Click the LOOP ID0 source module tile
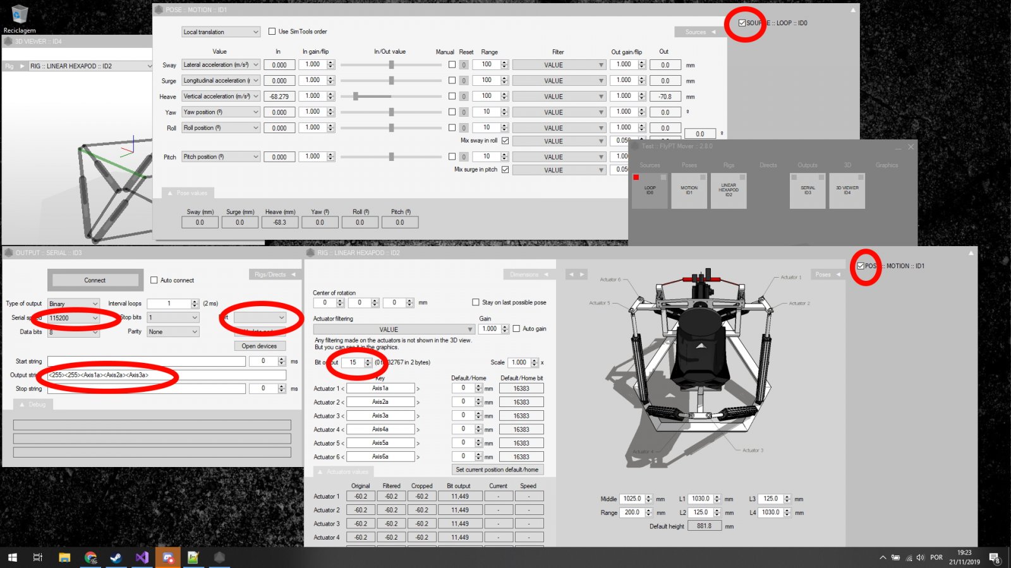Image resolution: width=1011 pixels, height=568 pixels. [x=650, y=191]
